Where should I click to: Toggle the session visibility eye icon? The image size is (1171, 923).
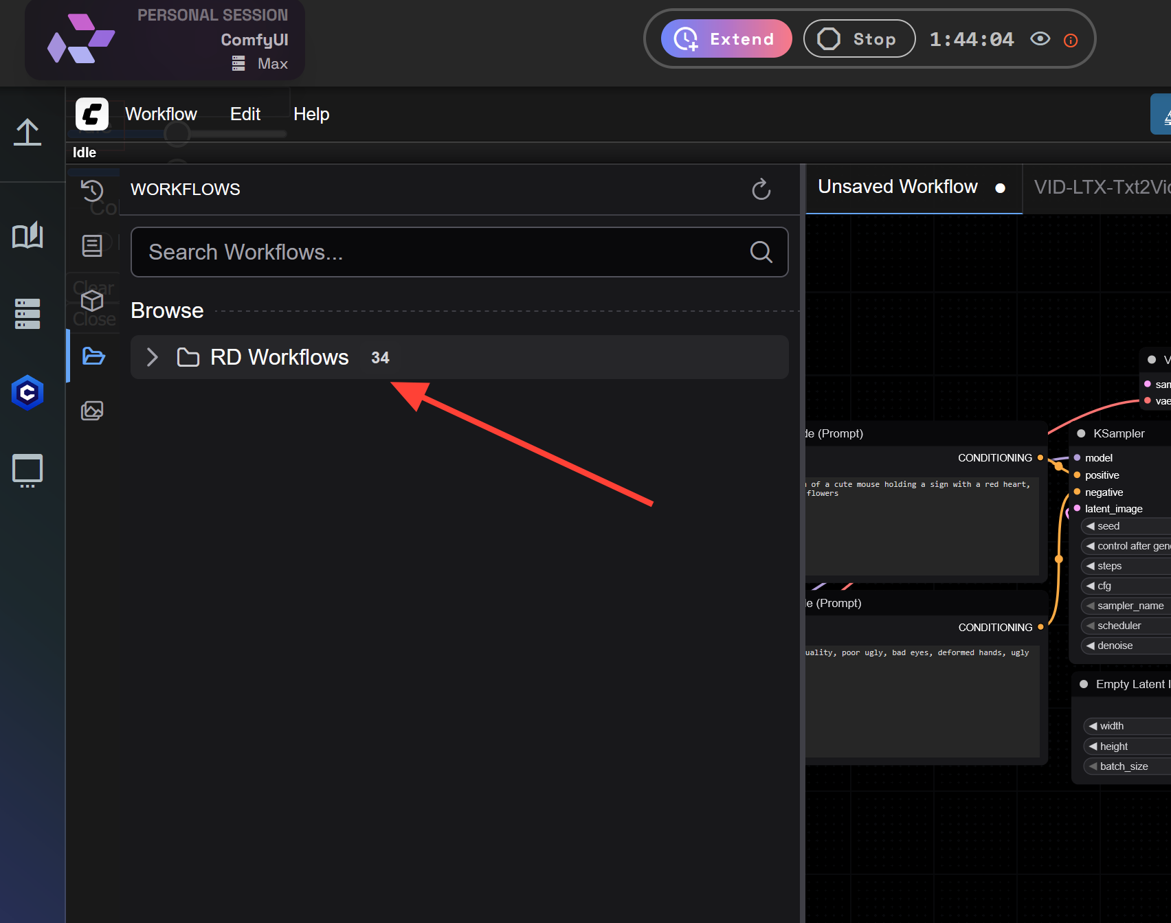click(1040, 39)
